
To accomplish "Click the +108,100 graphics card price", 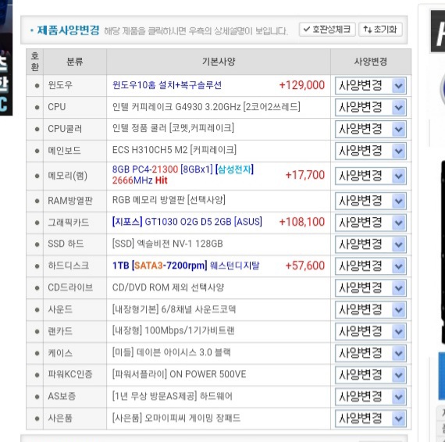I will pos(302,222).
